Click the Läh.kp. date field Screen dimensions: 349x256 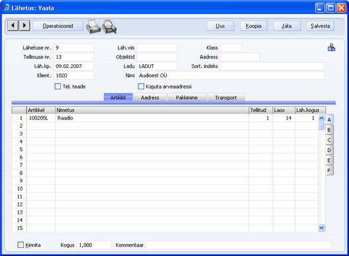point(74,66)
